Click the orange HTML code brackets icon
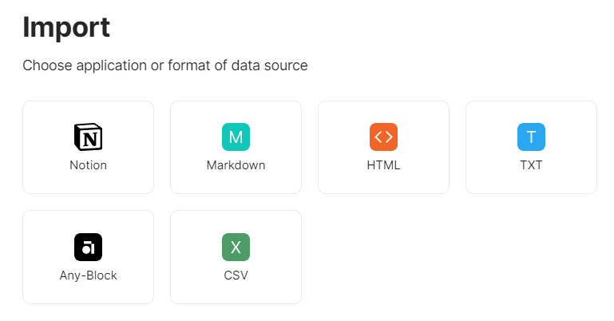 click(x=383, y=137)
